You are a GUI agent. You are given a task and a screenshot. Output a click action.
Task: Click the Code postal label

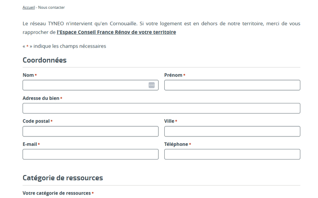coord(36,121)
